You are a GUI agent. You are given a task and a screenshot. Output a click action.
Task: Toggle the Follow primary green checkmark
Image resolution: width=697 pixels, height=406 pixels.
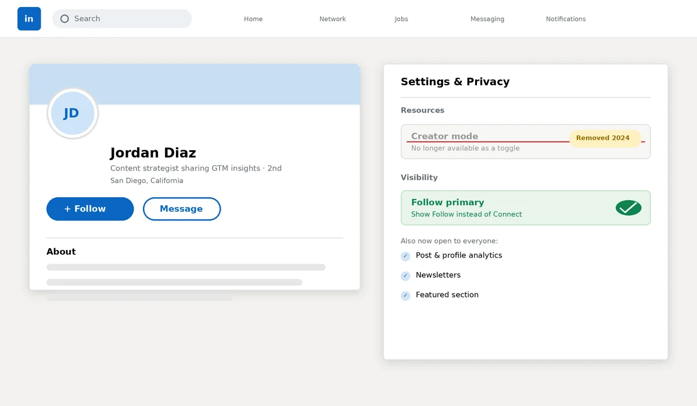(628, 208)
